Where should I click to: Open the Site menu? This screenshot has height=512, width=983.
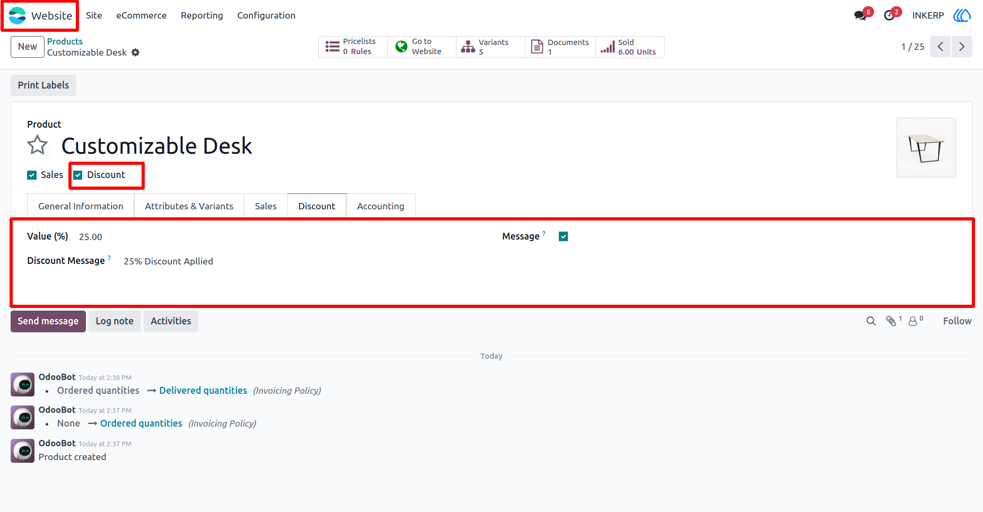click(x=94, y=15)
